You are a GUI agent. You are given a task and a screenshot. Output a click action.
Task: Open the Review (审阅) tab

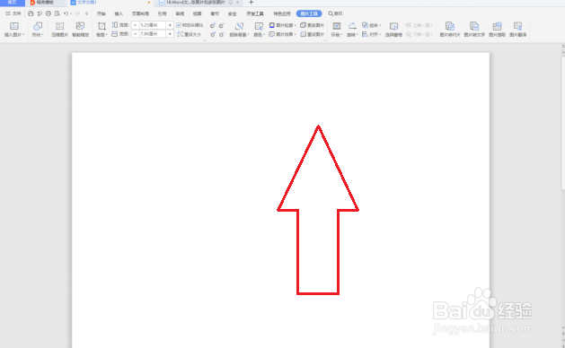(x=180, y=13)
